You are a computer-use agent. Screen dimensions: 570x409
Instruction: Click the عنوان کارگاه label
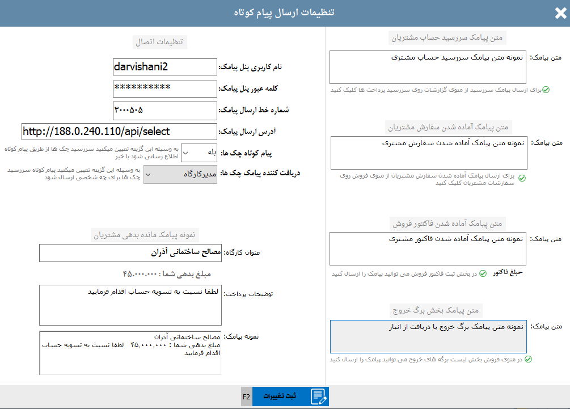[242, 252]
